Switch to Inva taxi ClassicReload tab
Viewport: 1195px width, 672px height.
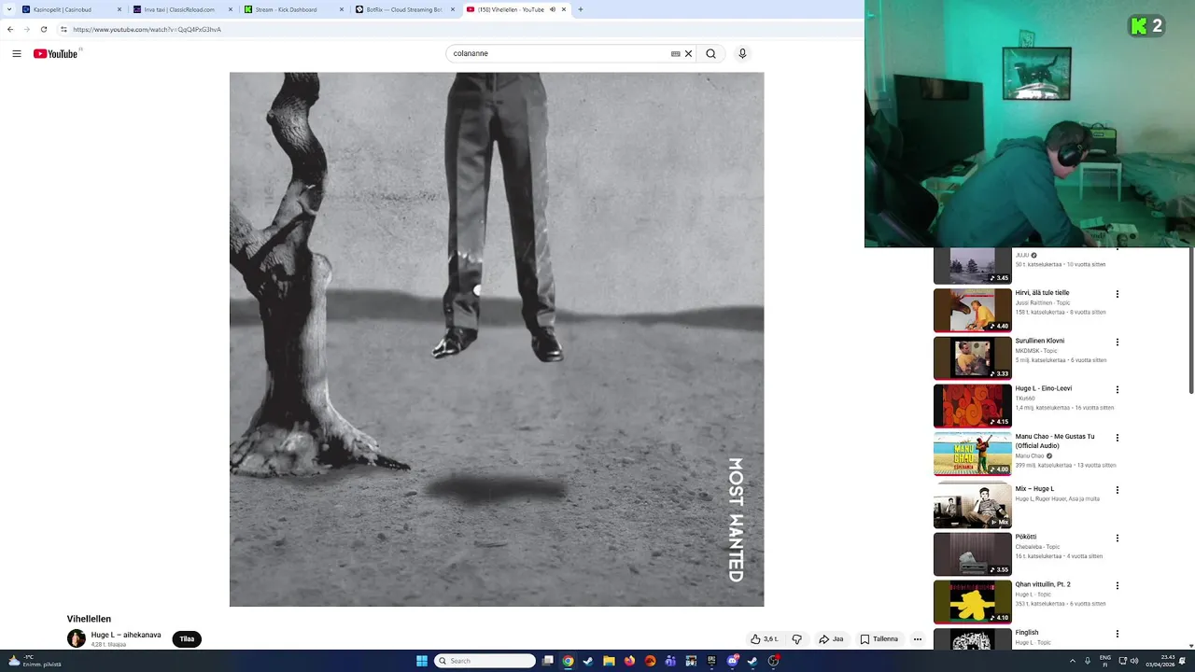182,9
